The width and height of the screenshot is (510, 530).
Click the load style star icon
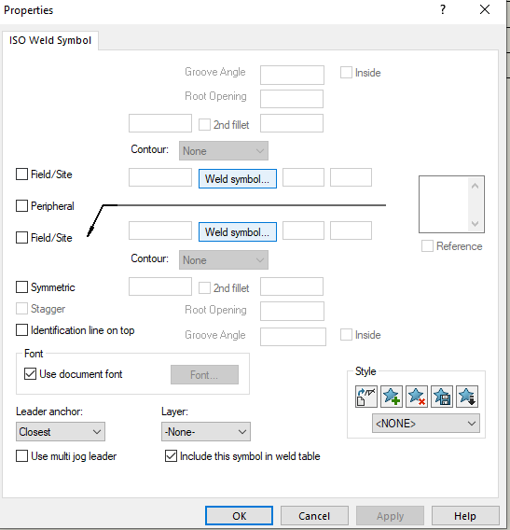tap(467, 397)
